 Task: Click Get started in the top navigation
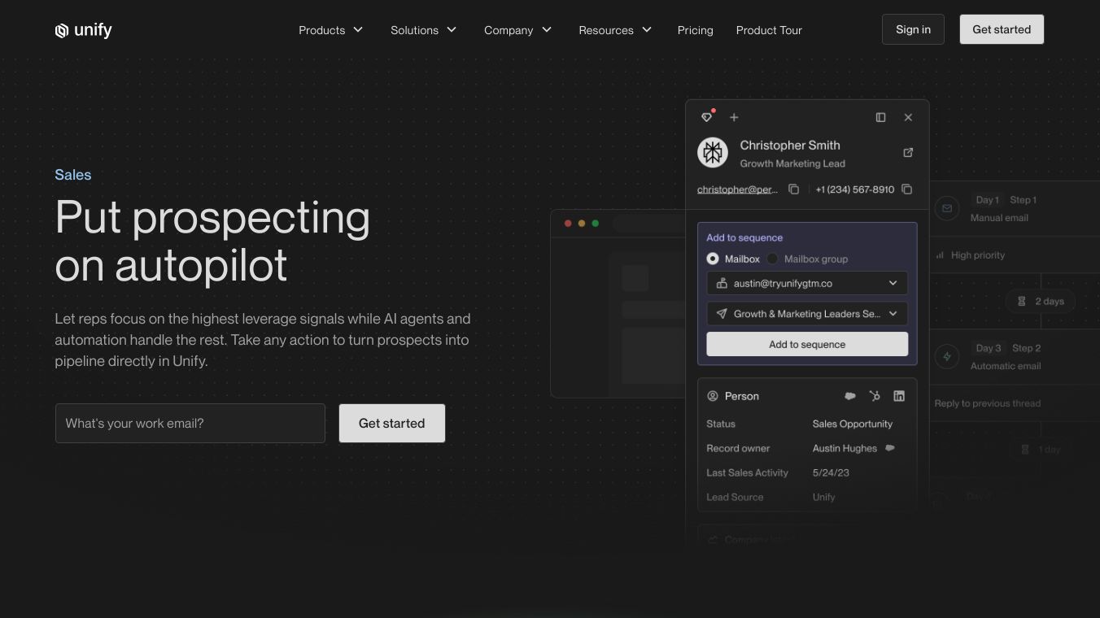click(1002, 29)
